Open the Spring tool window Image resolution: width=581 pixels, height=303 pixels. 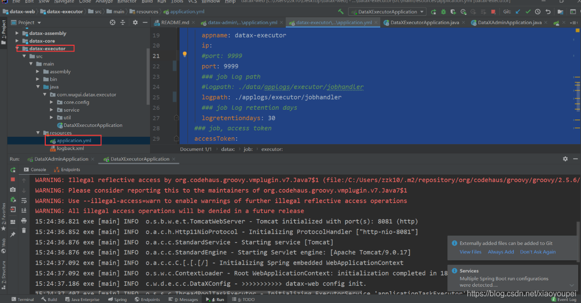118,299
